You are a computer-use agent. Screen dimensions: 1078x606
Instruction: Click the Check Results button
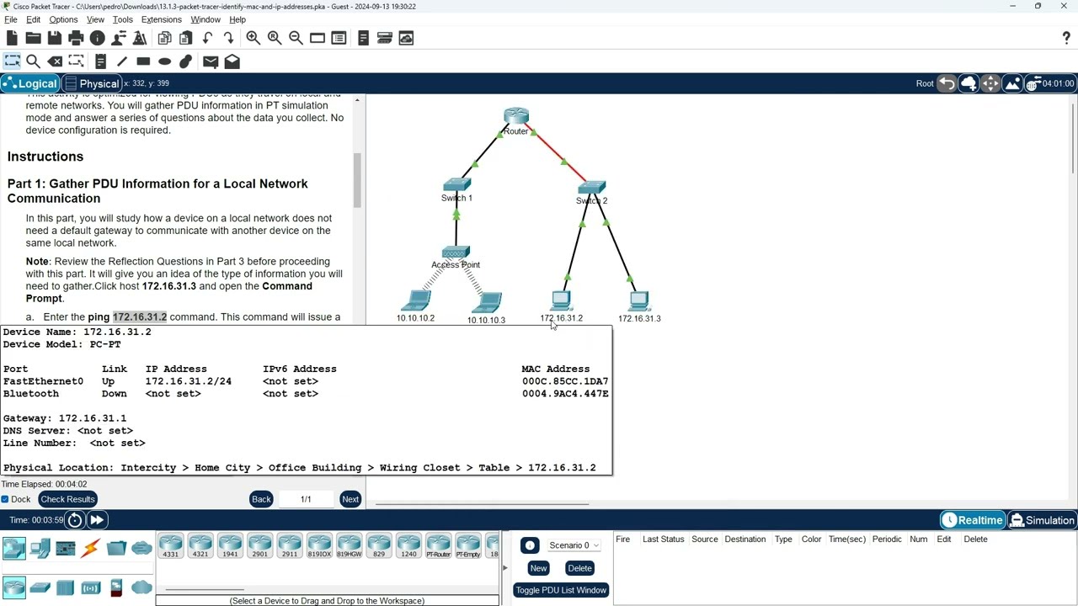[67, 499]
